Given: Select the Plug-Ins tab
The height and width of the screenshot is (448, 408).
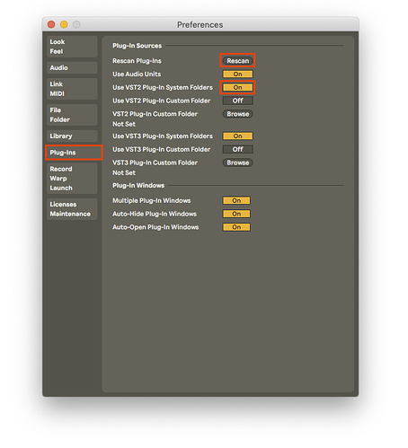Looking at the screenshot, I should click(74, 153).
